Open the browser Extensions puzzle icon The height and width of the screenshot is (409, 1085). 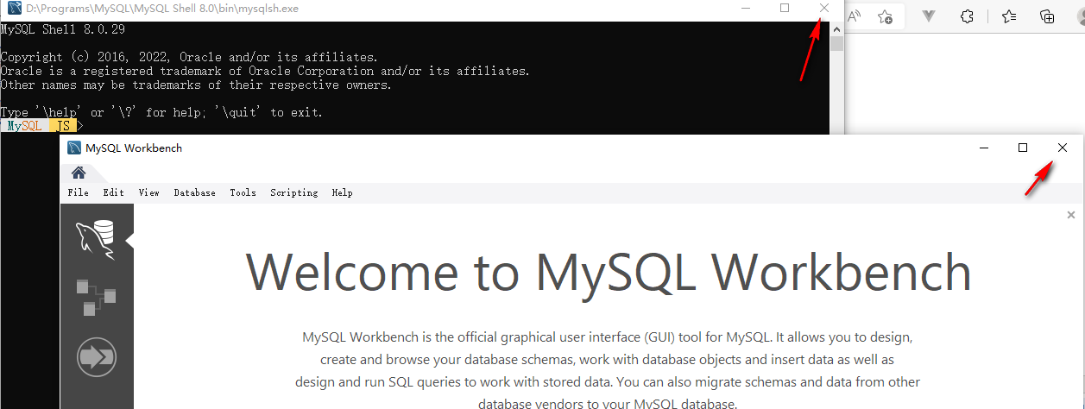(x=968, y=16)
